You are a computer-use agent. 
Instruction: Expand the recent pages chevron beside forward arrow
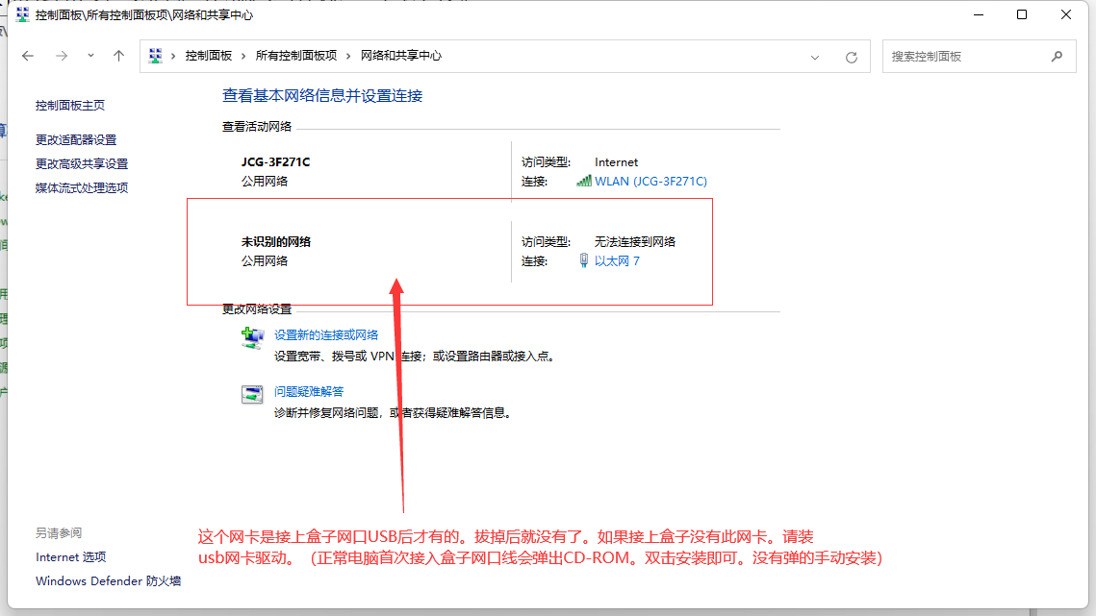pos(89,56)
